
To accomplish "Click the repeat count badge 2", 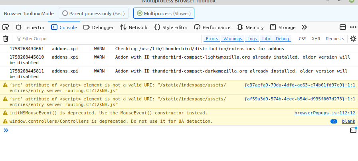I will 334,121.
